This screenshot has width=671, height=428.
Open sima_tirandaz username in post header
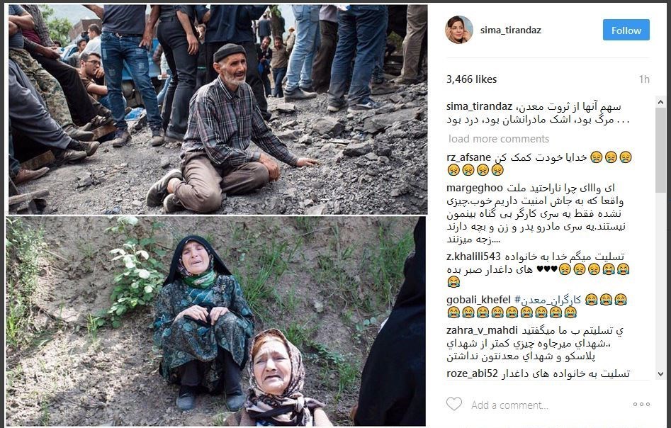tap(511, 30)
